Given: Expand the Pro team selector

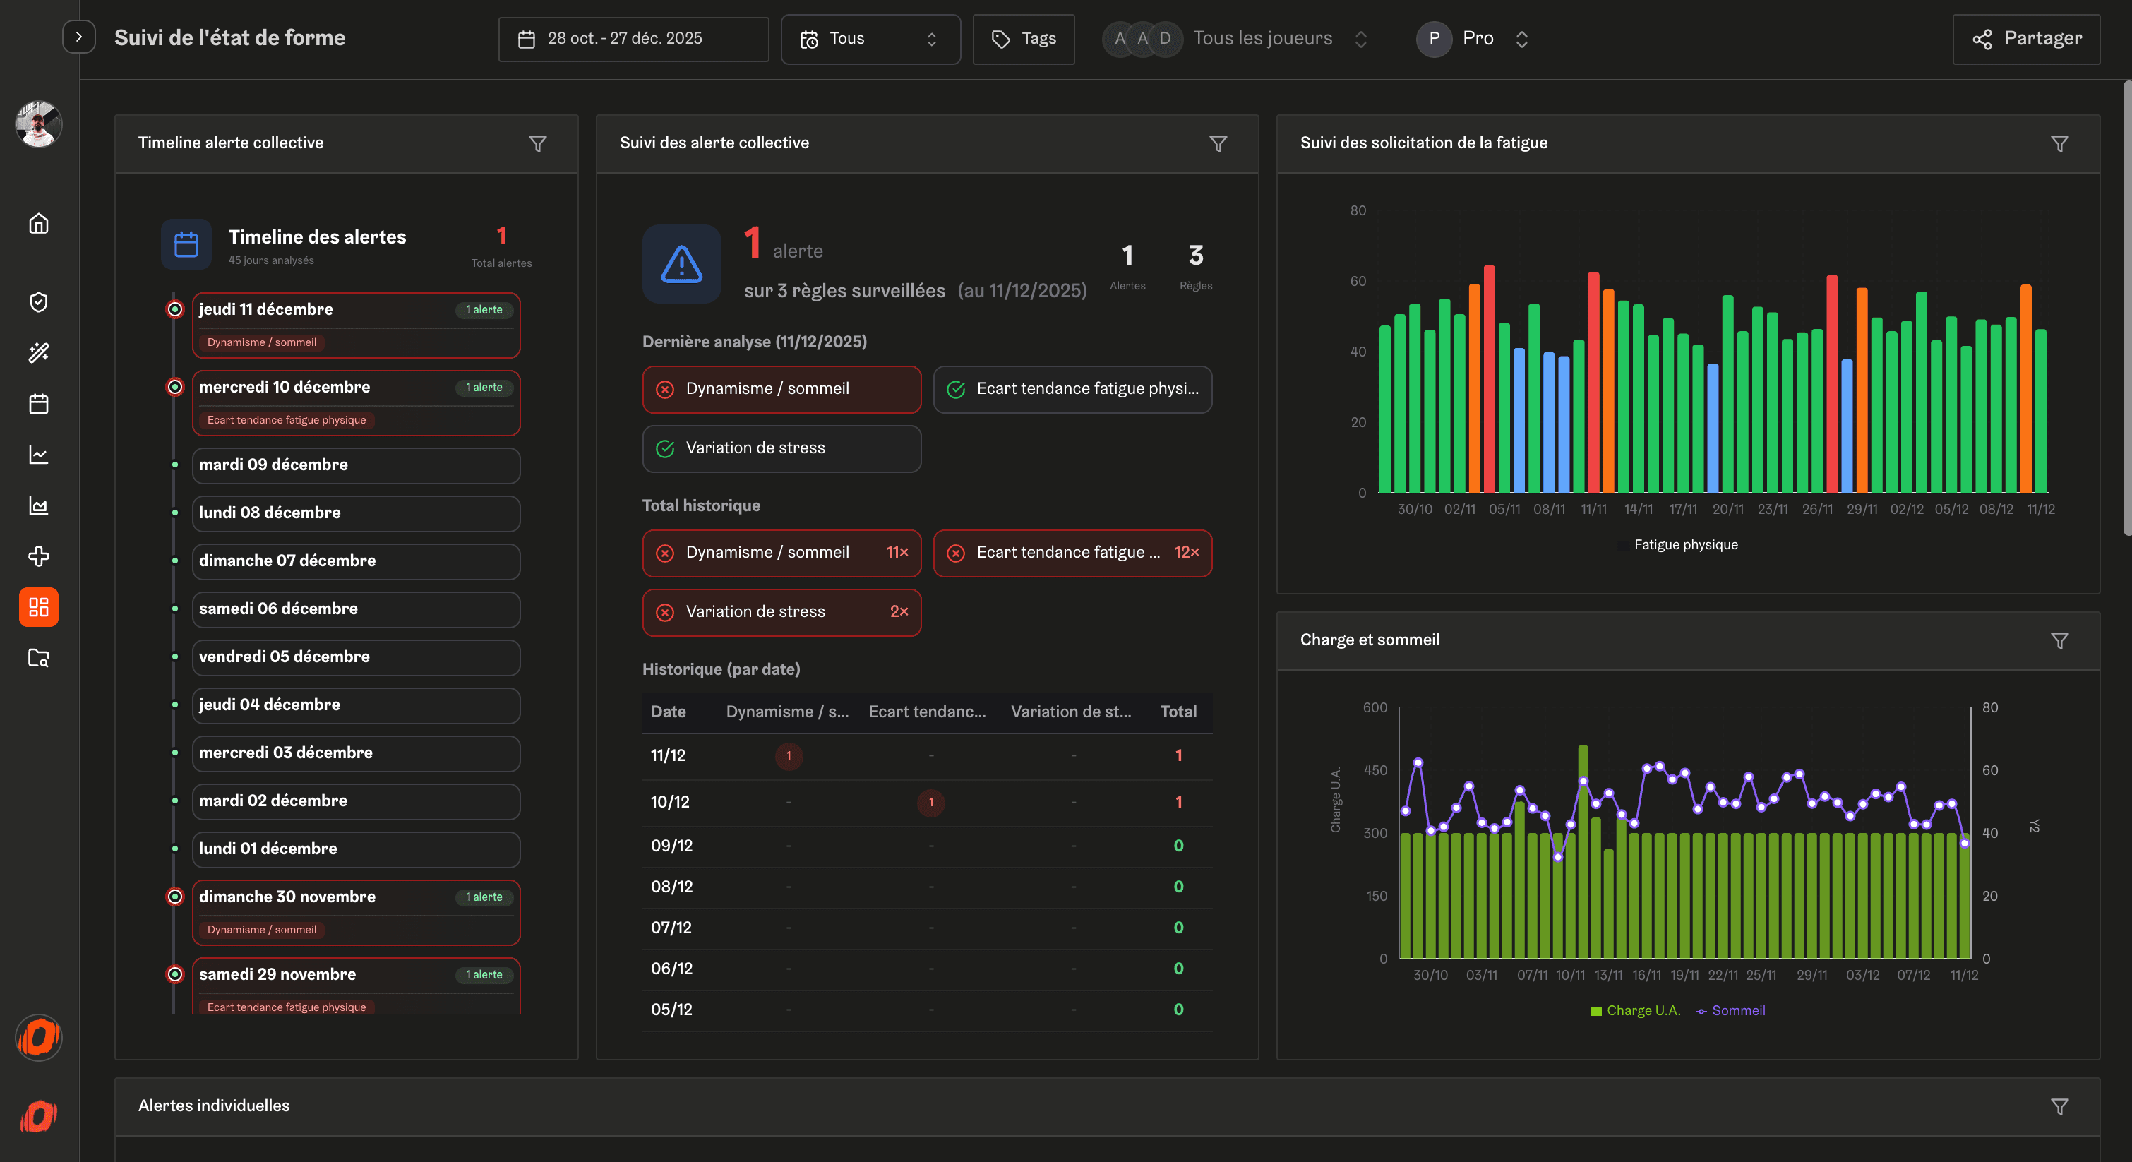Looking at the screenshot, I should (x=1478, y=39).
